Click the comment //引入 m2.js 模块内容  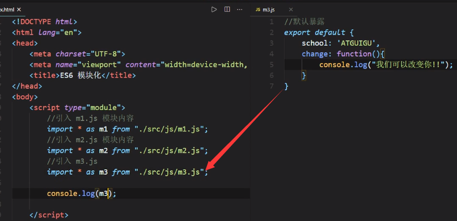(x=90, y=140)
